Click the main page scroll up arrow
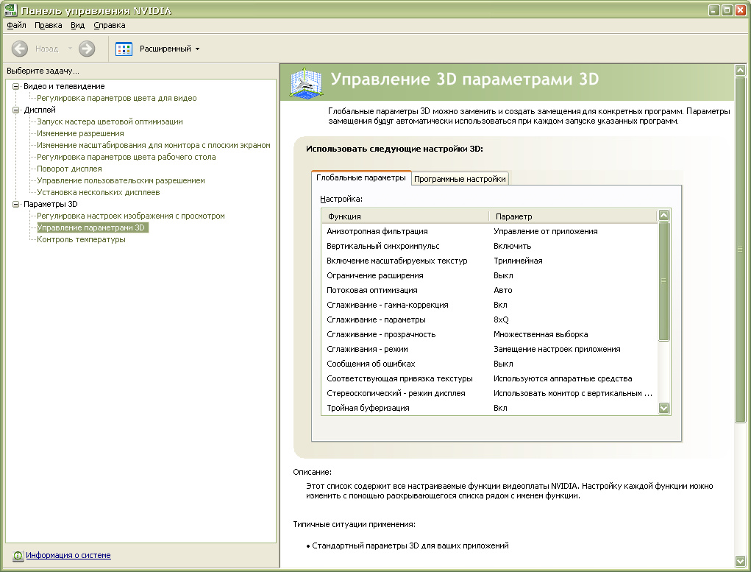 click(x=741, y=70)
